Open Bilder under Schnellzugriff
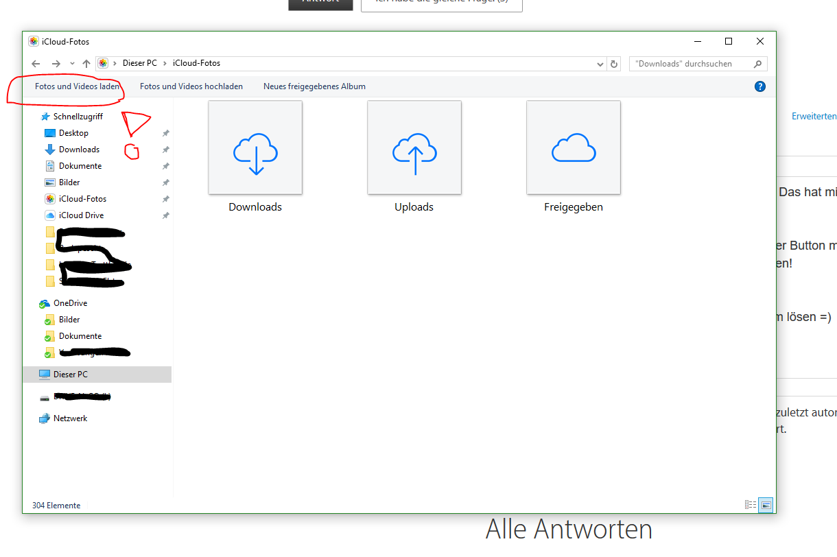The width and height of the screenshot is (837, 557). [69, 182]
